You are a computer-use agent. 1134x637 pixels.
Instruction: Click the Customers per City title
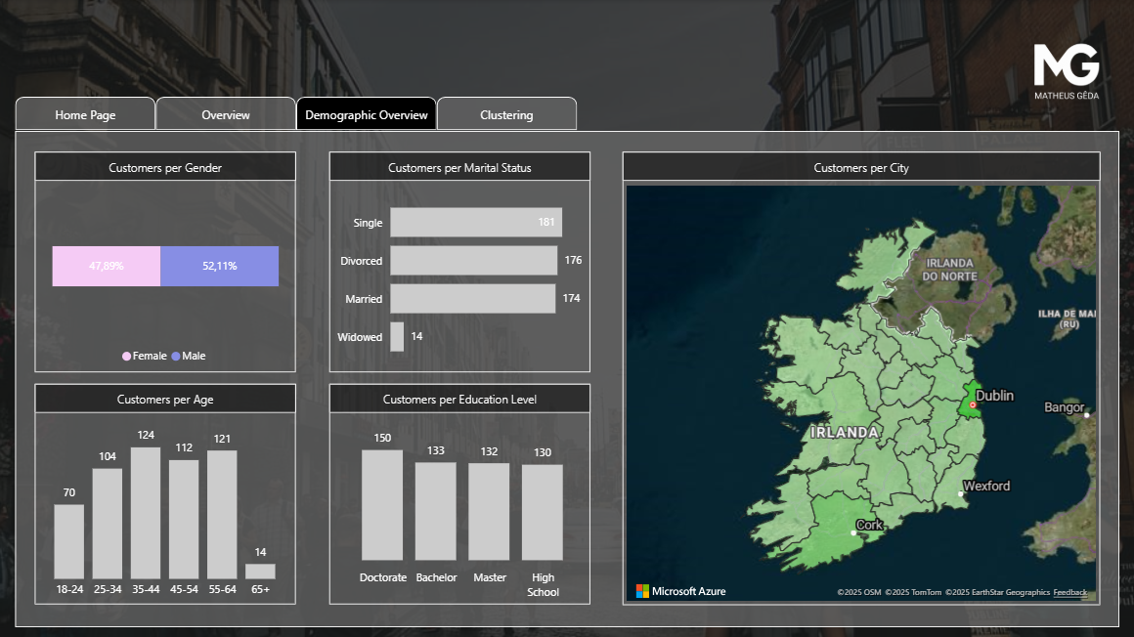click(860, 168)
